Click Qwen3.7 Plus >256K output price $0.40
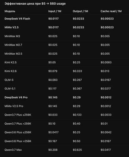Image resolution: width=129 pixels, height=157 pixels. click(x=77, y=124)
